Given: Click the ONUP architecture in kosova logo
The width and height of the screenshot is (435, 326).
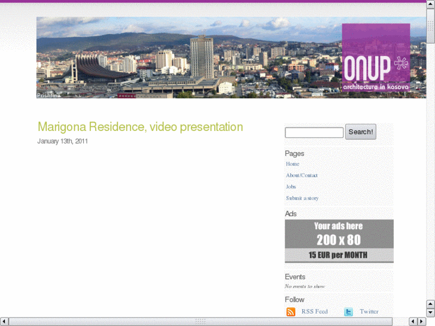Looking at the screenshot, I should click(x=376, y=57).
